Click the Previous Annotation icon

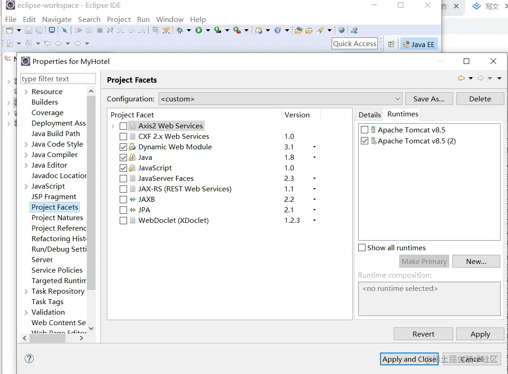pos(29,43)
